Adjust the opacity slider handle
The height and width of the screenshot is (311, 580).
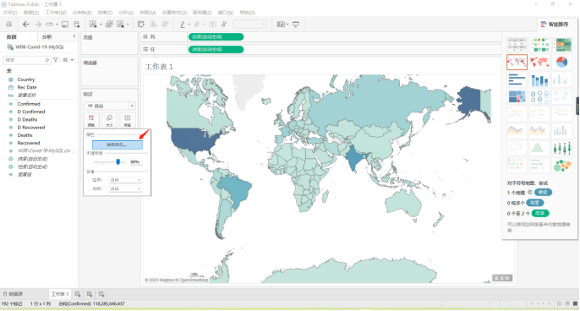(118, 161)
